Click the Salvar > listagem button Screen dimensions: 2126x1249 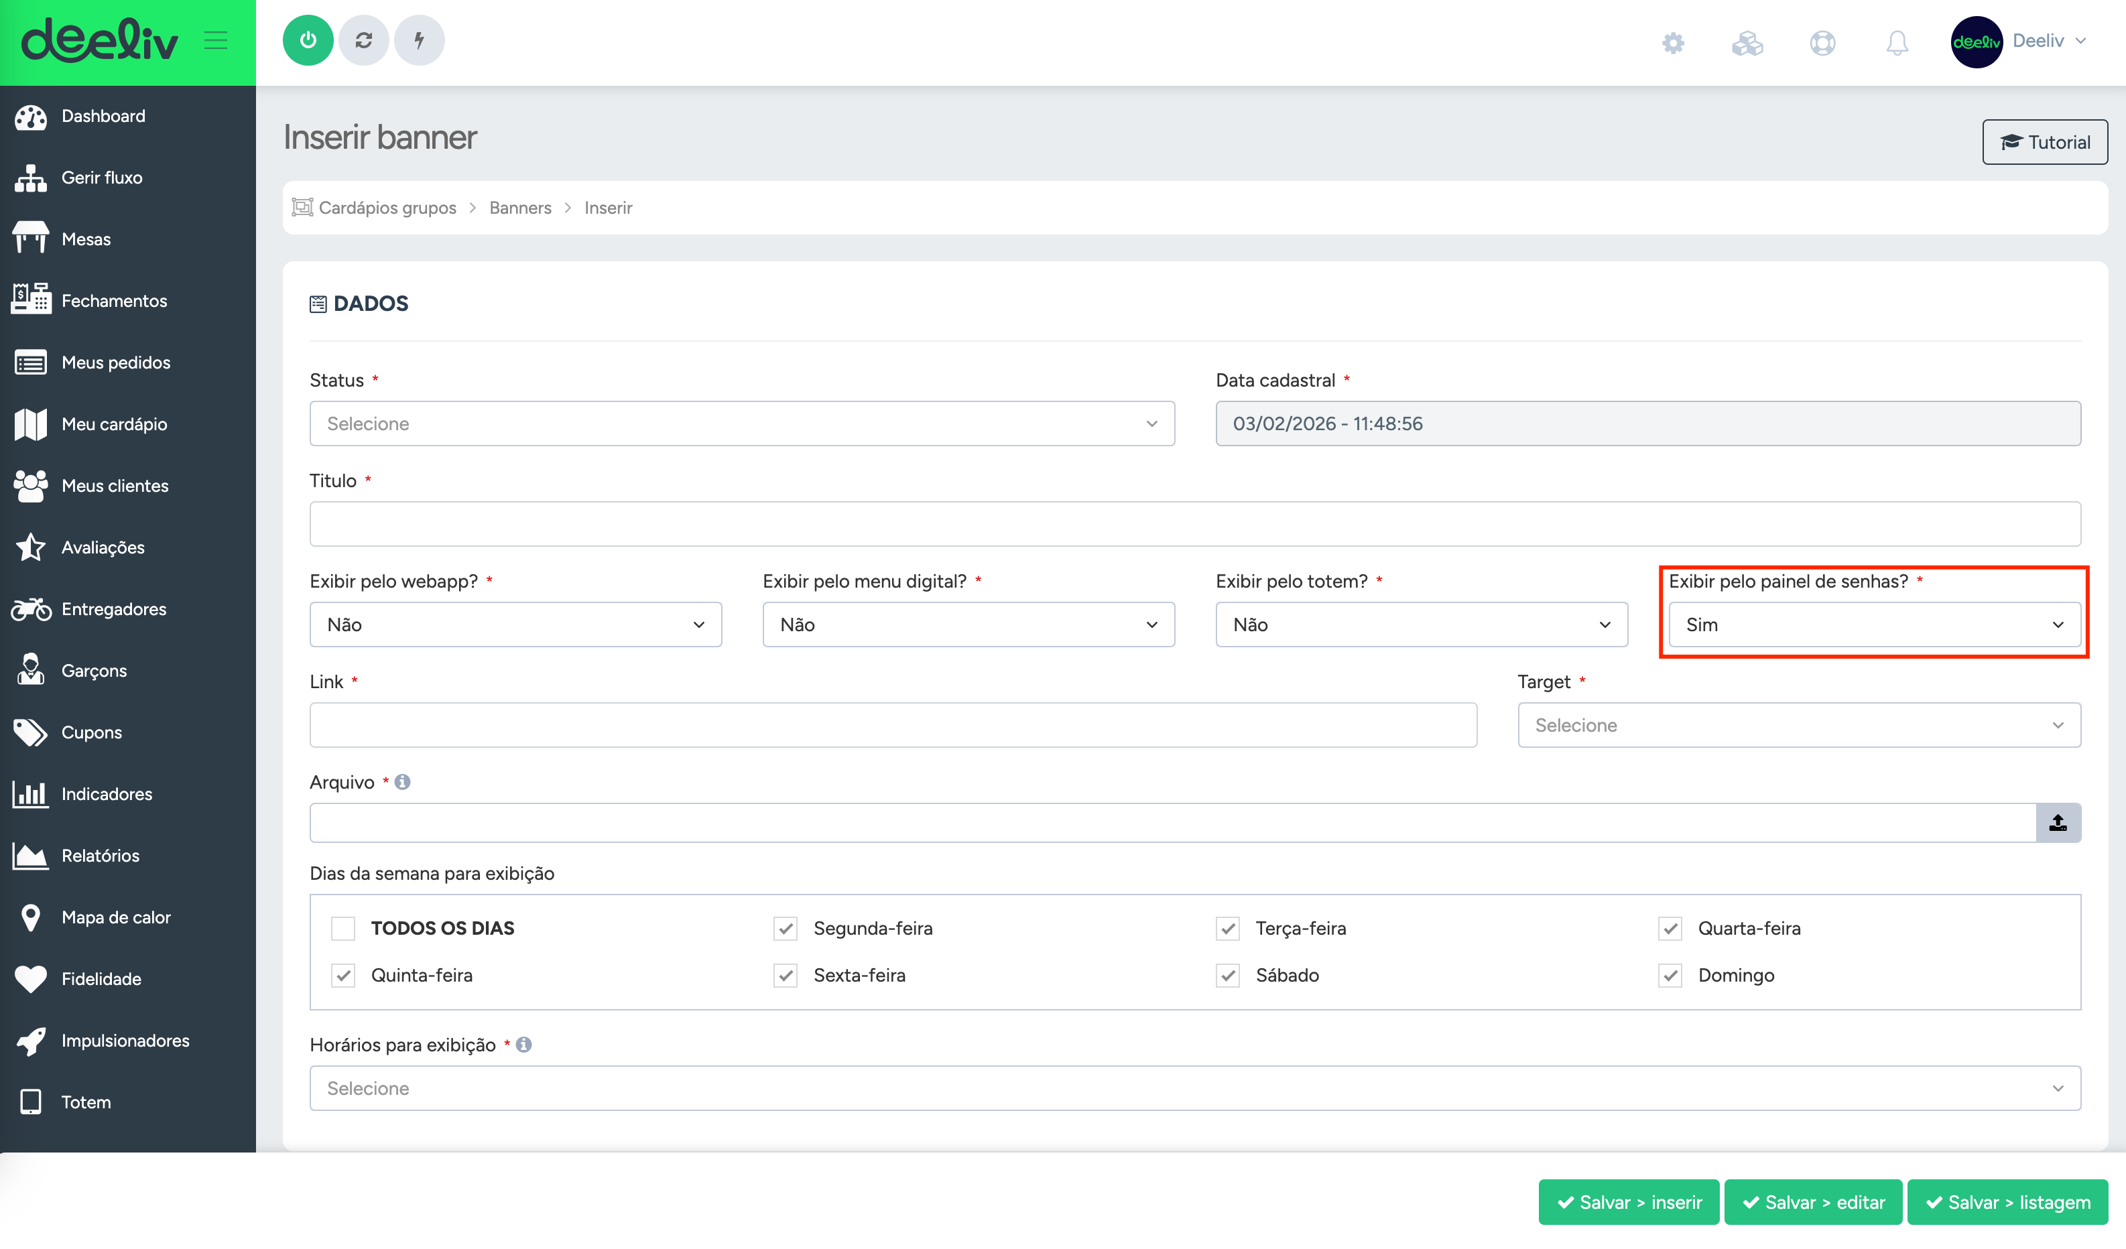(2008, 1202)
